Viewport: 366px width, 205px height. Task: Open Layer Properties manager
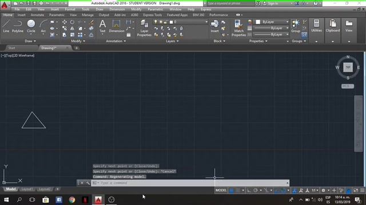click(144, 28)
